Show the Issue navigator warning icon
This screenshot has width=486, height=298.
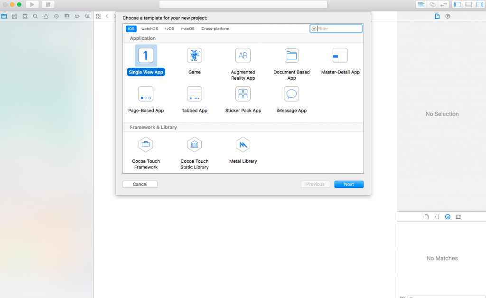[46, 16]
